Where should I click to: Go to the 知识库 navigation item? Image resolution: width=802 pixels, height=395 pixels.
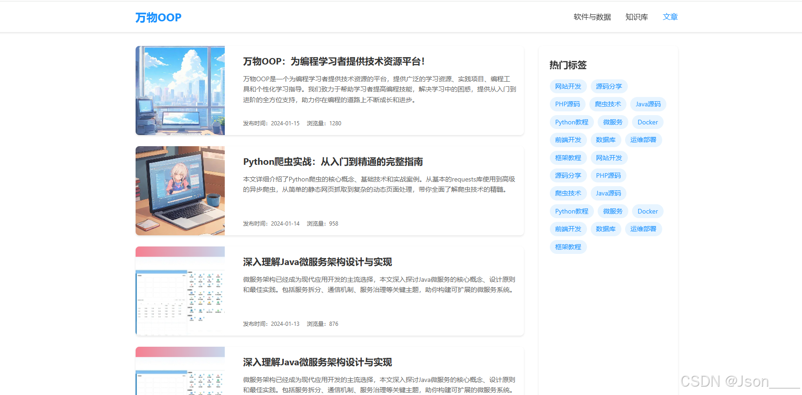(637, 17)
